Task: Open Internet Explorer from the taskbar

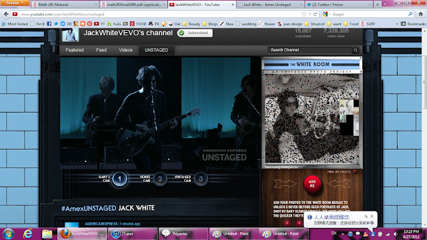Action: point(28,234)
